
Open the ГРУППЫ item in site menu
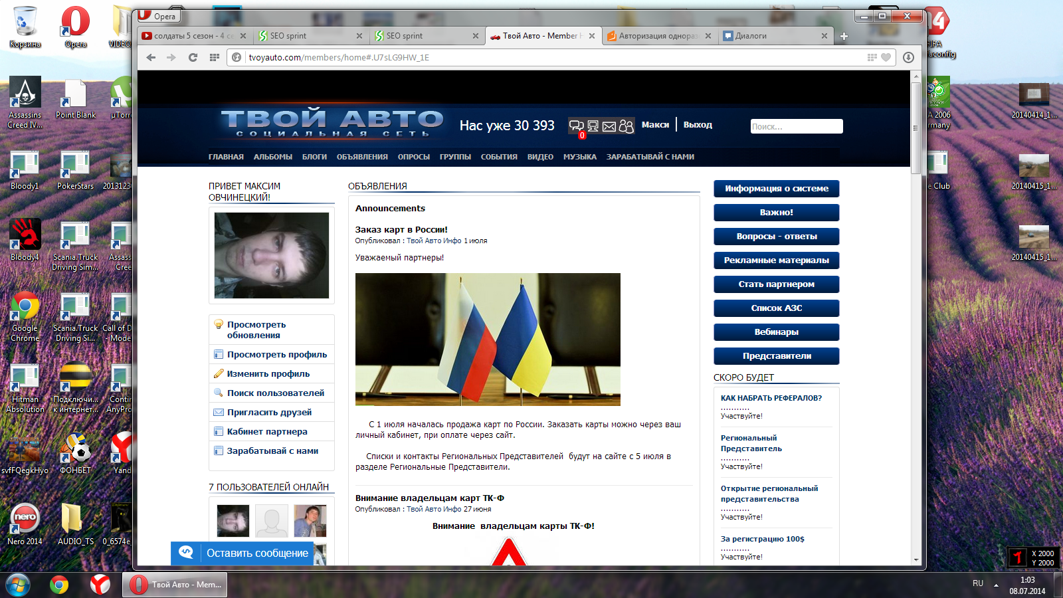(x=455, y=157)
